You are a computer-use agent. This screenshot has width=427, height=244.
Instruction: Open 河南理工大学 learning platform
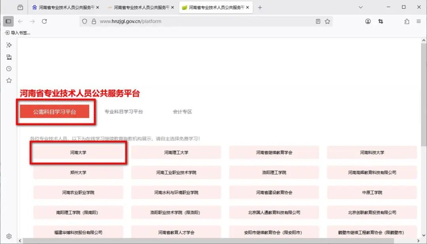(176, 153)
